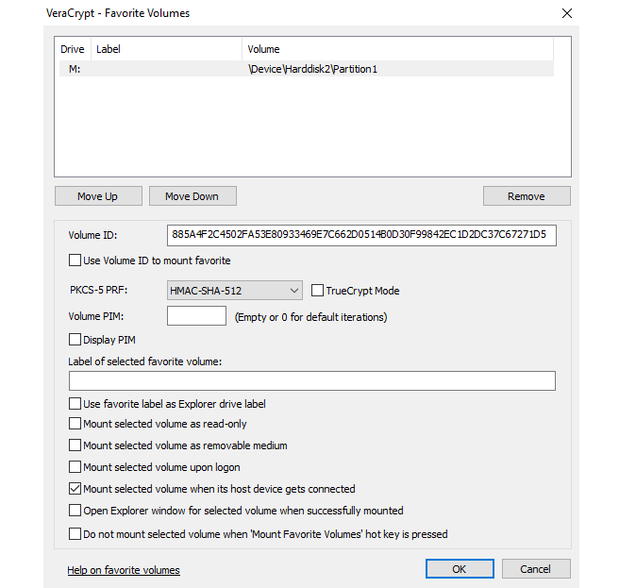
Task: Check the Display PIM option
Action: point(75,340)
